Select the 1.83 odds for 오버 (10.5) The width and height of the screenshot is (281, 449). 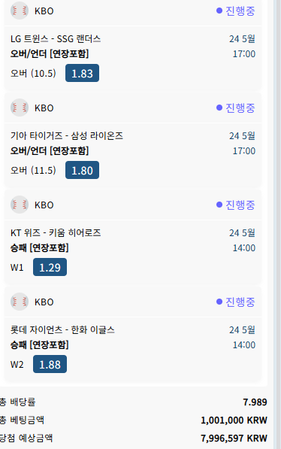pyautogui.click(x=82, y=73)
